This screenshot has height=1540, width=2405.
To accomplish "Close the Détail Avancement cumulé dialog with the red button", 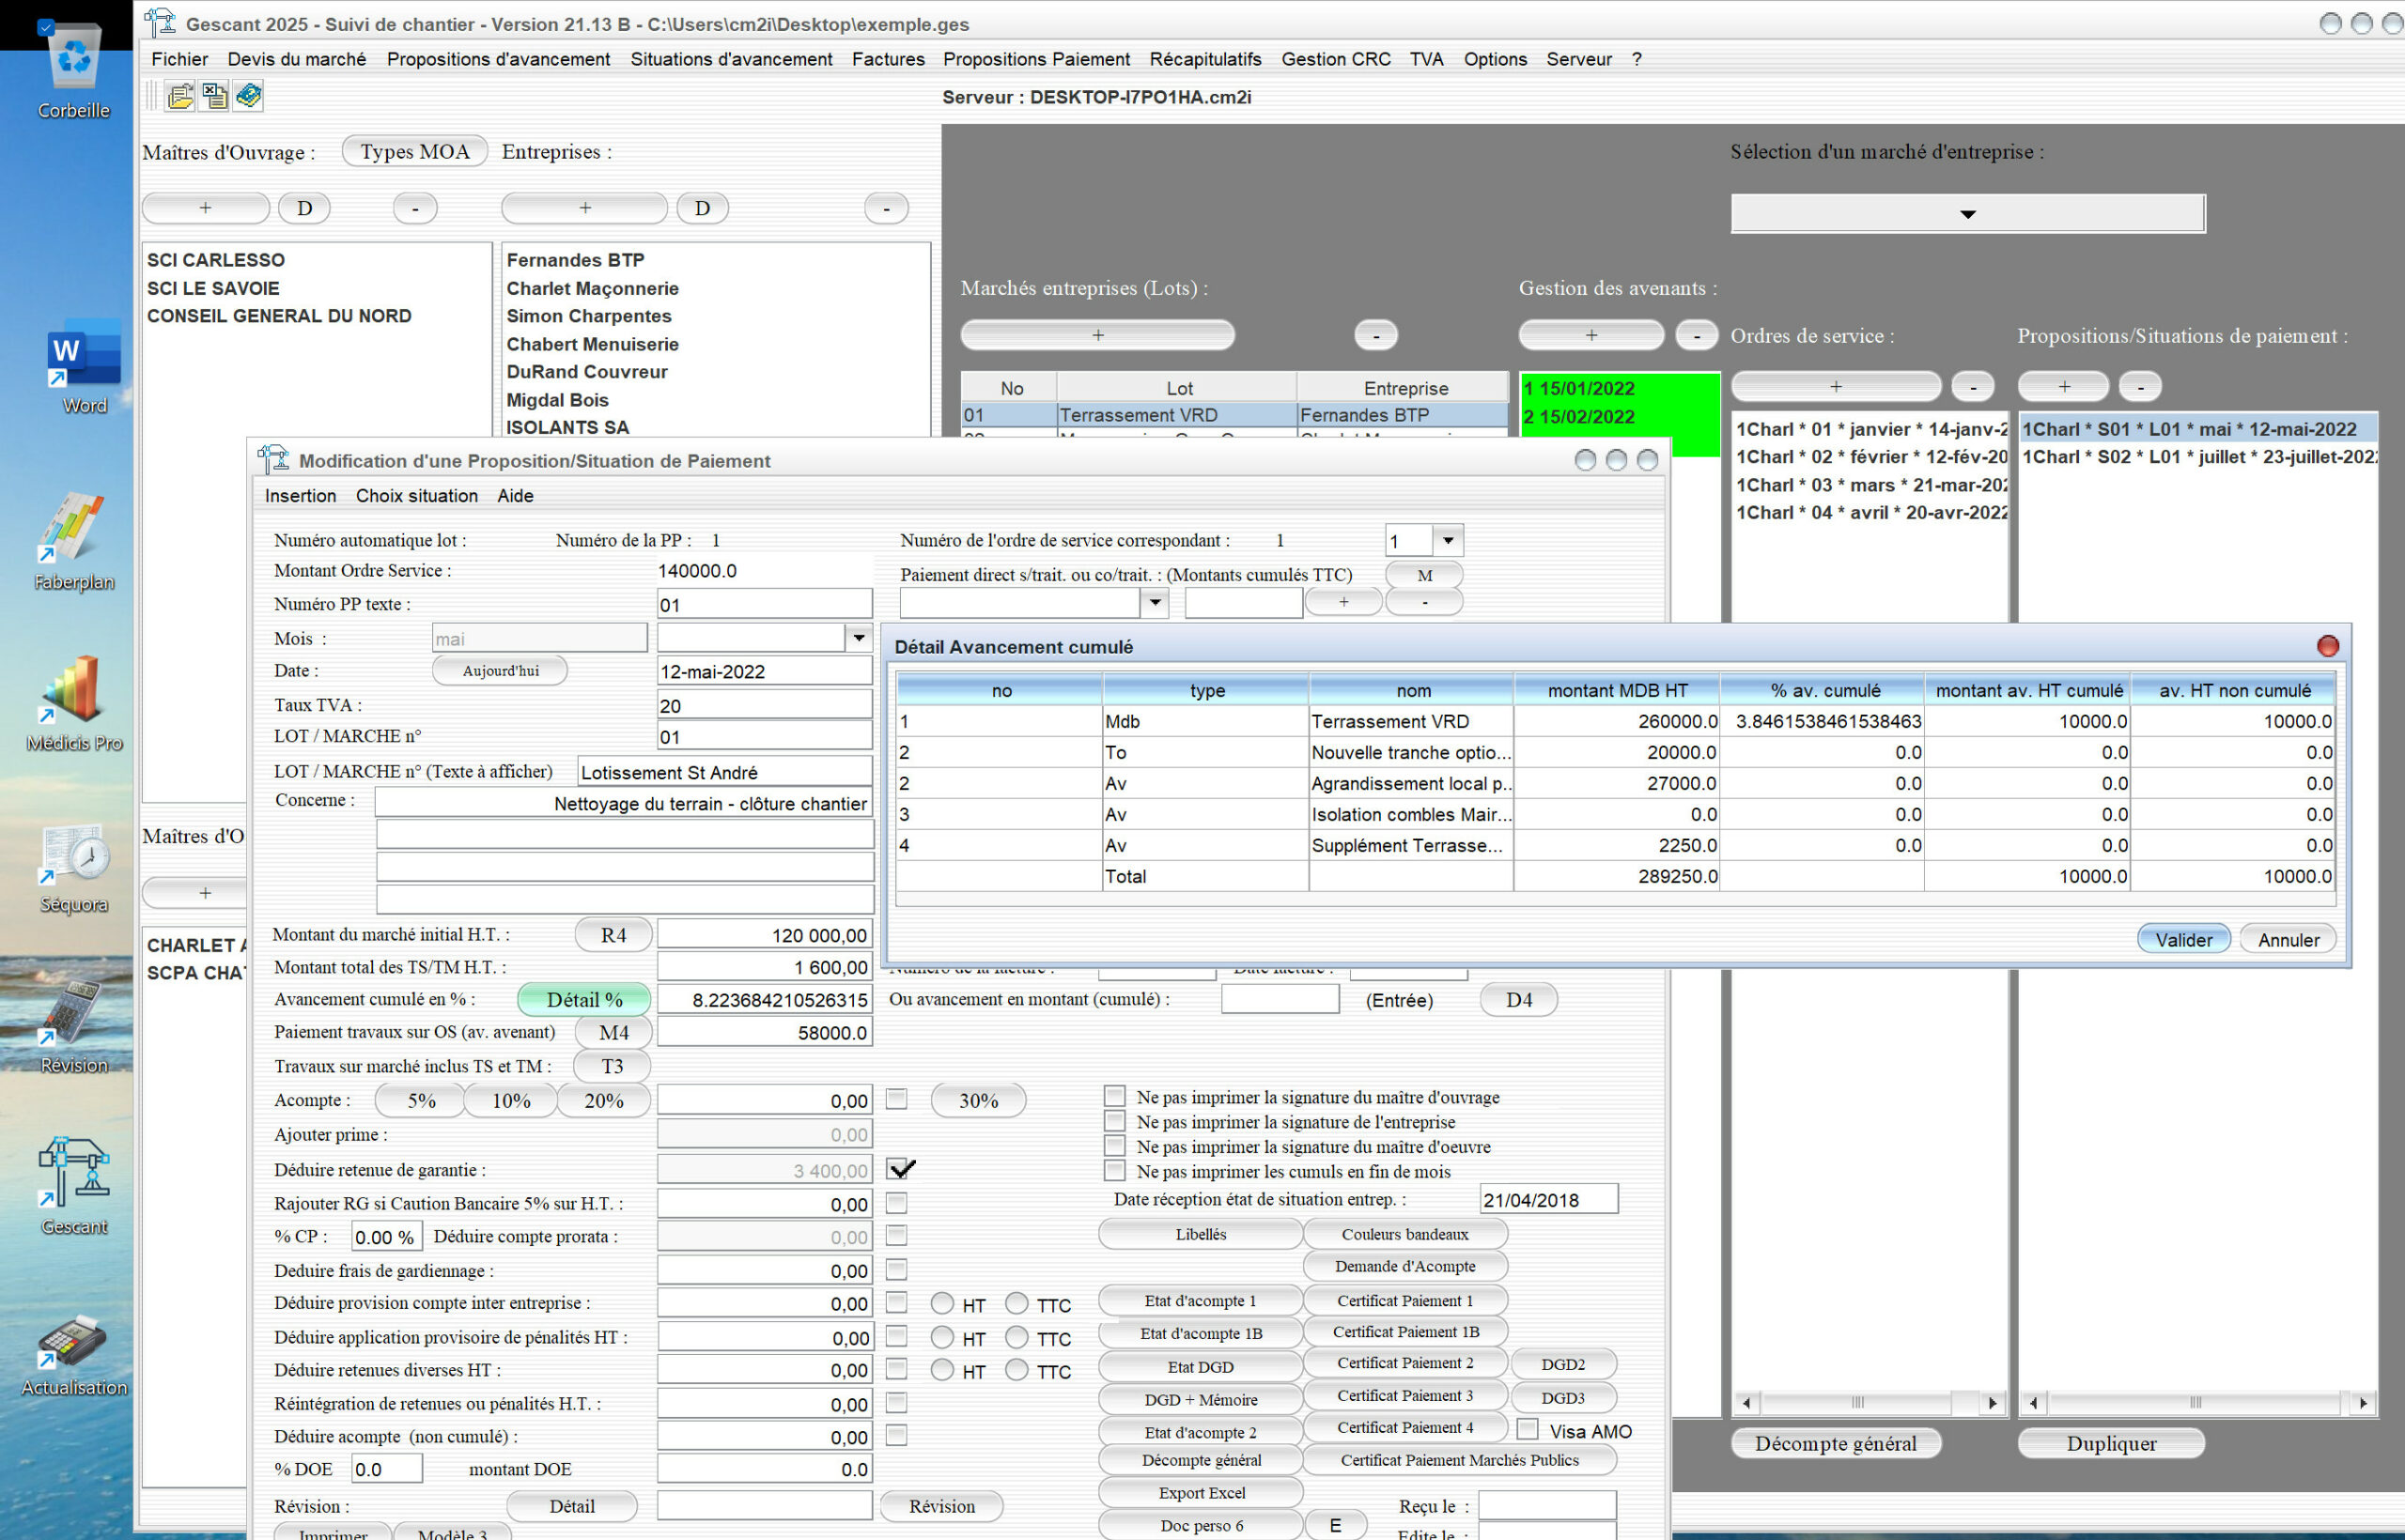I will tap(2327, 646).
